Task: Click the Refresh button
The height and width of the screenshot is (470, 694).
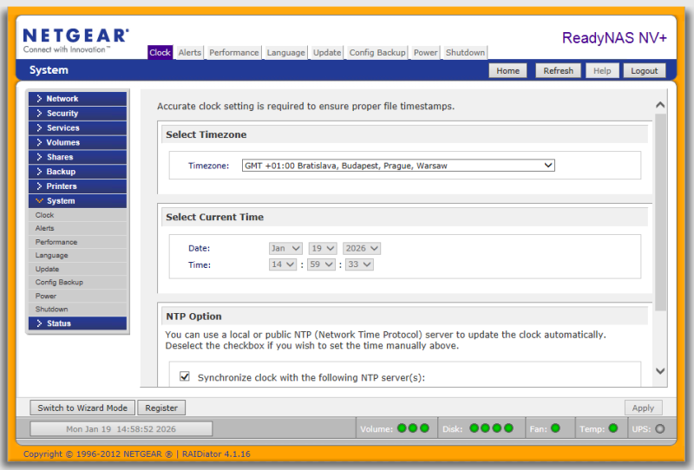Action: [x=558, y=71]
